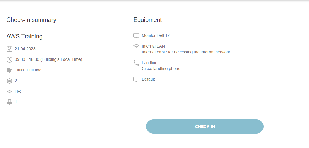The height and width of the screenshot is (148, 309).
Task: Click the phone icon next to Landline
Action: [136, 63]
